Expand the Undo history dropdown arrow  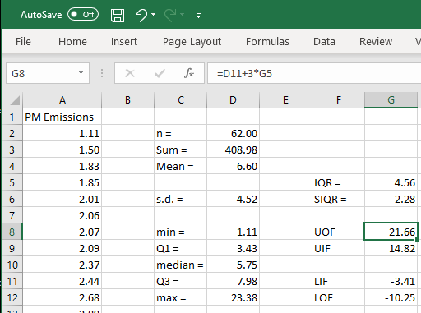click(154, 14)
